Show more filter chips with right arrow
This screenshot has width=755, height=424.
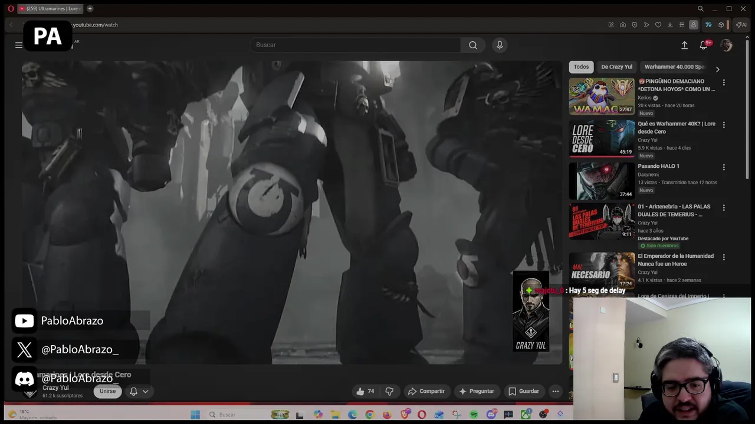[x=717, y=69]
